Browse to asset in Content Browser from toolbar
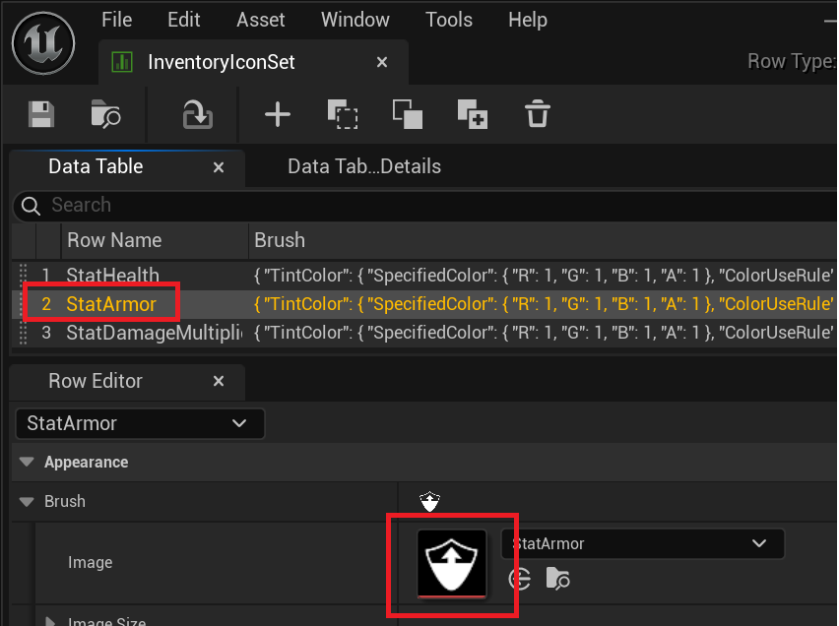Image resolution: width=839 pixels, height=626 pixels. click(105, 115)
